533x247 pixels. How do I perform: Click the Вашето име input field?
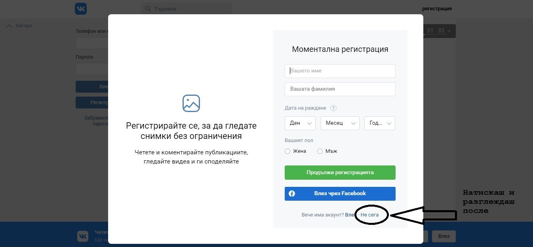tap(340, 71)
